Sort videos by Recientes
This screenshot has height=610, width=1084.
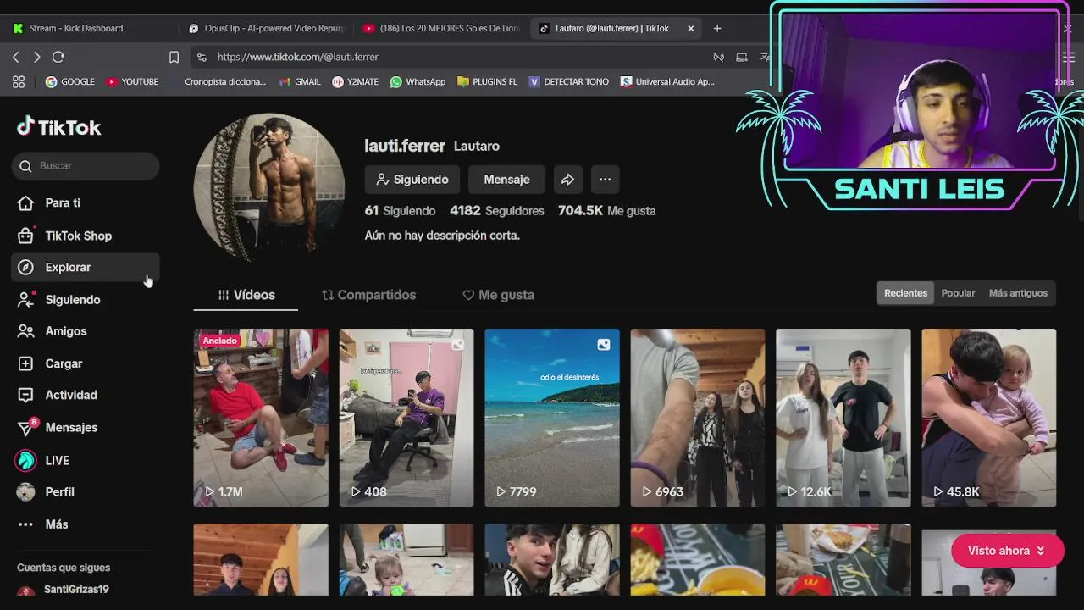905,293
